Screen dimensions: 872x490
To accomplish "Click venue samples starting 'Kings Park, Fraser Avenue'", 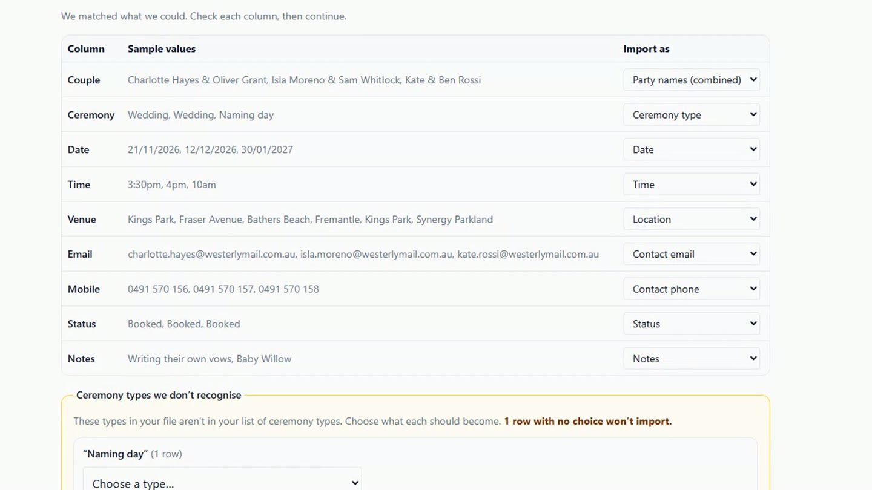I will pyautogui.click(x=310, y=220).
